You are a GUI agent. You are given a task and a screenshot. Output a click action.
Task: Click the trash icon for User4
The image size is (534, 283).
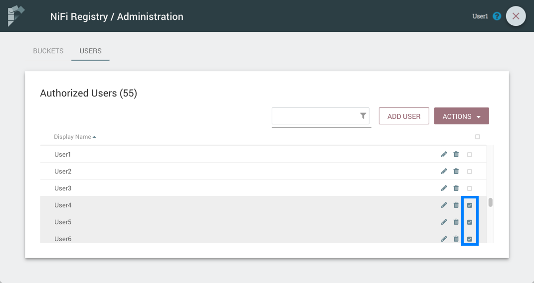pyautogui.click(x=456, y=205)
